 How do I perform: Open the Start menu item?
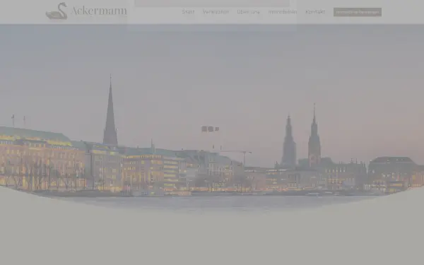click(188, 12)
